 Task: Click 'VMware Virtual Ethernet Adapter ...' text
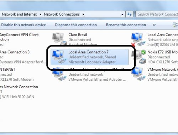point(97,79)
